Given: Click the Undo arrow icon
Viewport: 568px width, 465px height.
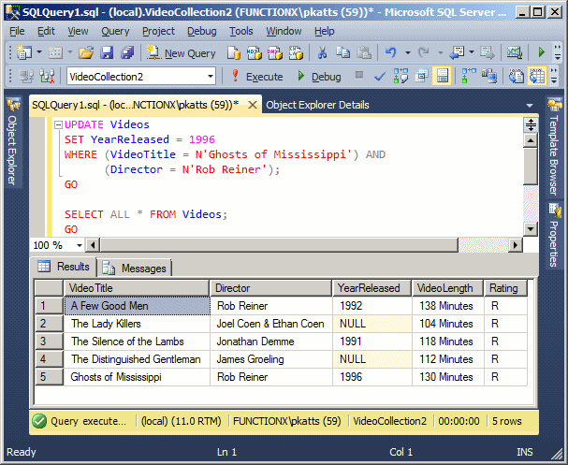Looking at the screenshot, I should 390,53.
